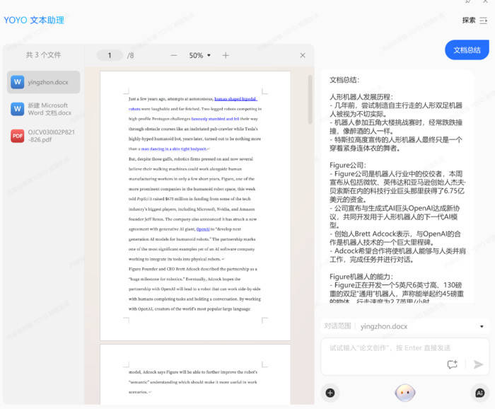
Task: Select 新建 Microsoft Word 文档.docx file
Action: (44, 109)
